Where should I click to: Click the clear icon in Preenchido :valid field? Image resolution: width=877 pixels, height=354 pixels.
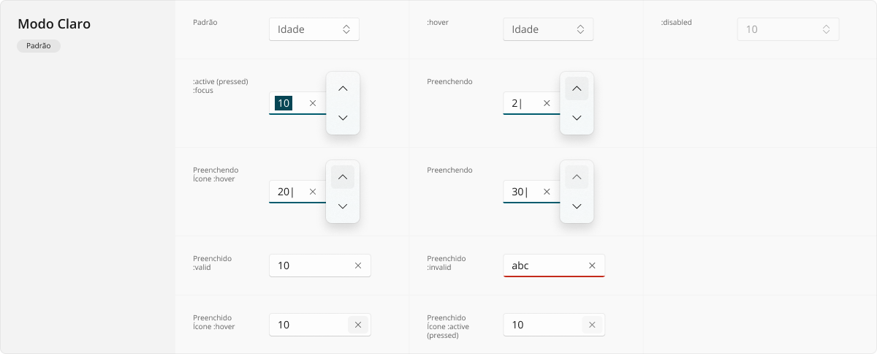pyautogui.click(x=358, y=265)
